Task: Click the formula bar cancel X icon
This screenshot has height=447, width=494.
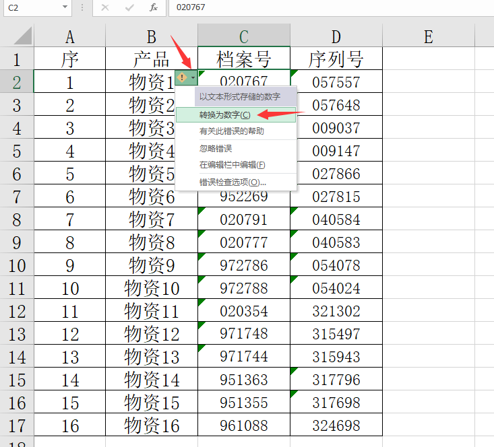Action: tap(105, 7)
